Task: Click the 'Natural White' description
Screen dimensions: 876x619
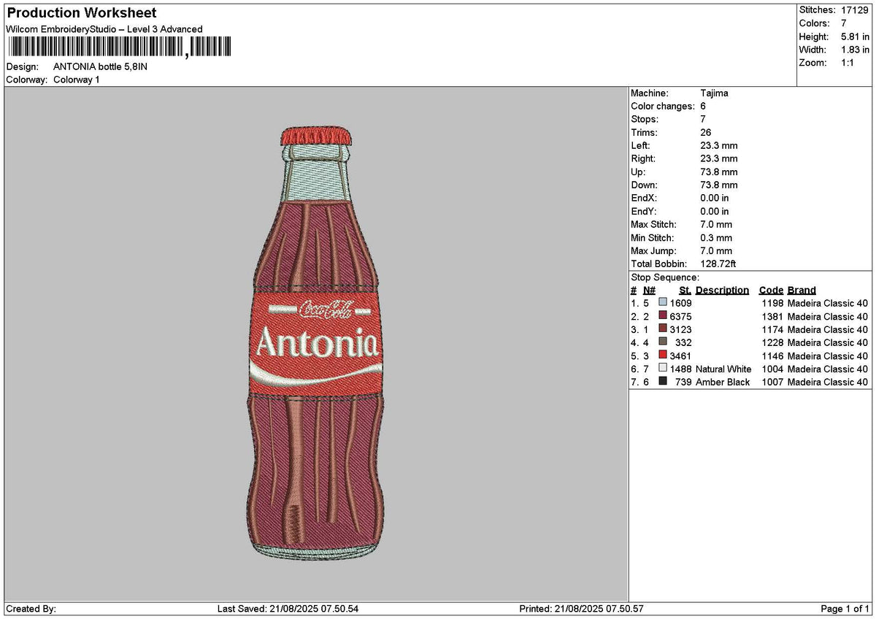Action: point(723,369)
